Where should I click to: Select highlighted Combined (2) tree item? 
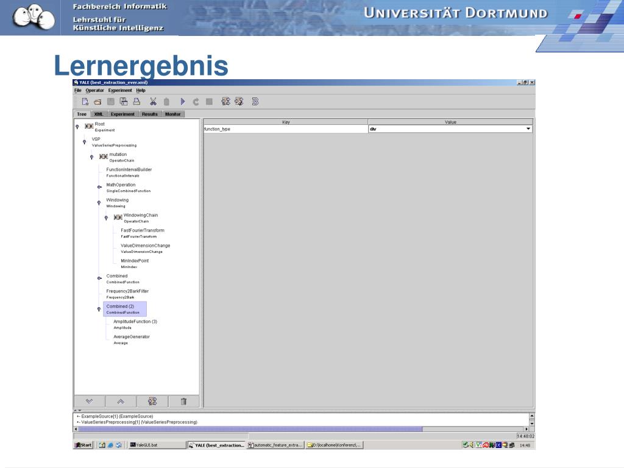pos(125,309)
